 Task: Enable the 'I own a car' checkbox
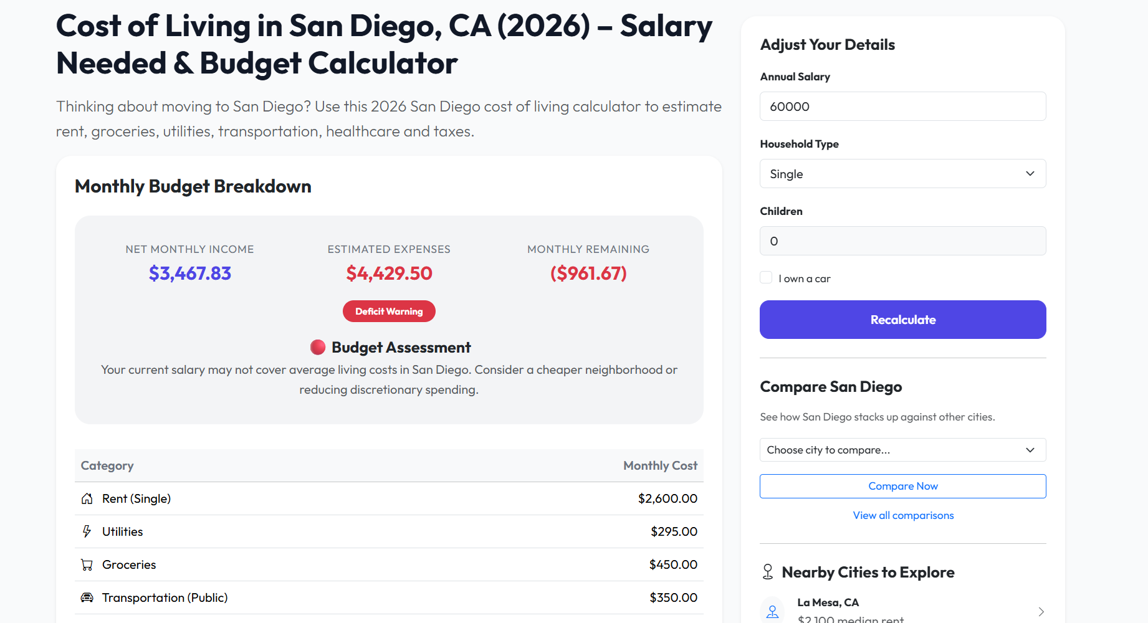pyautogui.click(x=766, y=277)
